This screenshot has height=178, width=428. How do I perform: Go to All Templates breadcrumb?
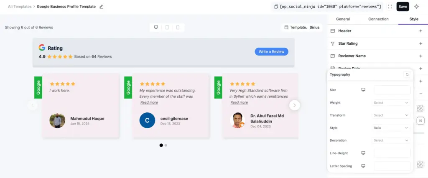pyautogui.click(x=20, y=7)
